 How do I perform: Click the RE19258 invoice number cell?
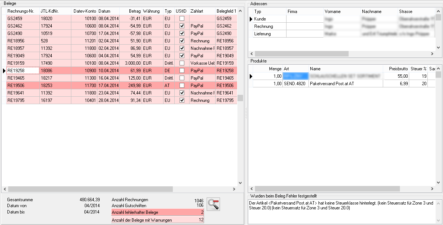pyautogui.click(x=22, y=71)
